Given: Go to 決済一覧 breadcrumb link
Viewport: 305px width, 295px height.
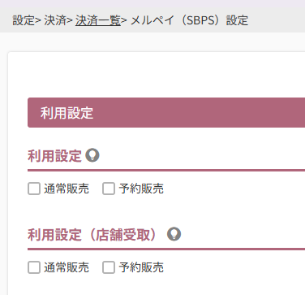Looking at the screenshot, I should tap(98, 20).
